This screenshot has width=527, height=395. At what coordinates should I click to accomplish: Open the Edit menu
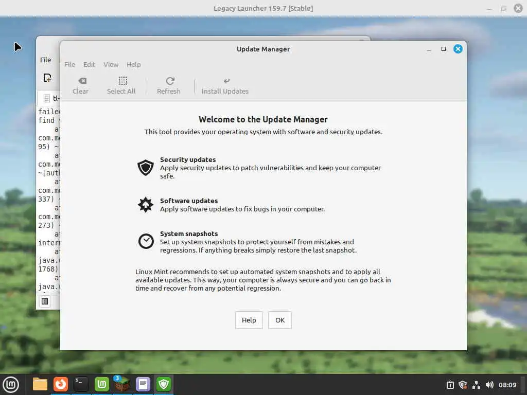tap(89, 64)
